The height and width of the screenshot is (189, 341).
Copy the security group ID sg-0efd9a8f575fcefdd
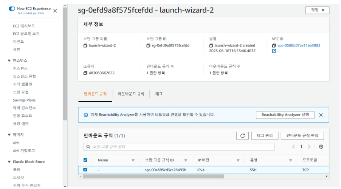coord(148,46)
